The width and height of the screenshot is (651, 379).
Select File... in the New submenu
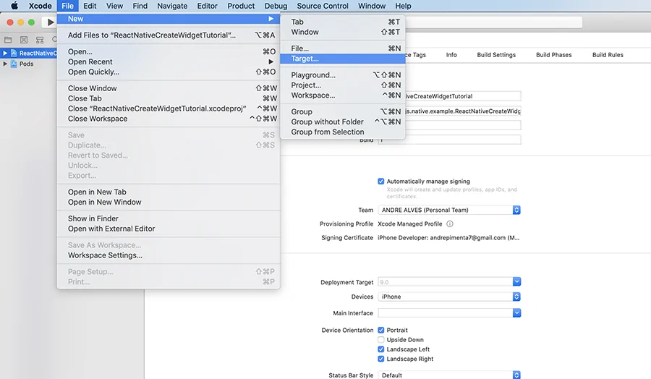343,48
